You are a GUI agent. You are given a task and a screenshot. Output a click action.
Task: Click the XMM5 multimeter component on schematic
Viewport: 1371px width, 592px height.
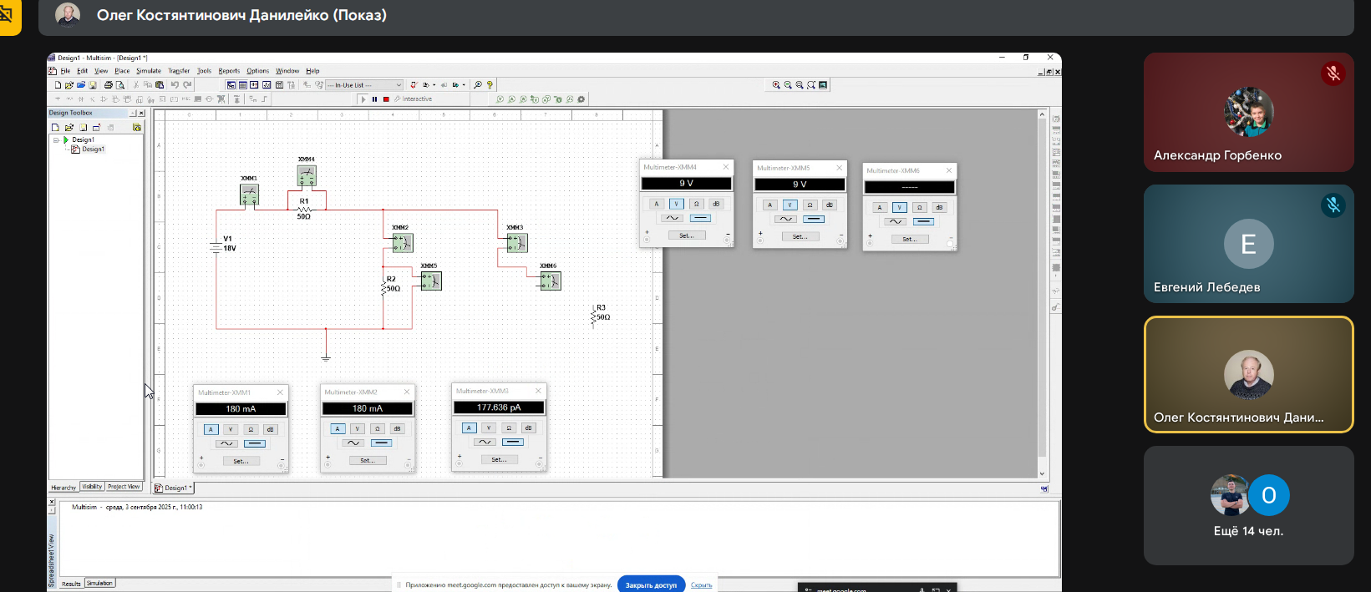point(431,281)
